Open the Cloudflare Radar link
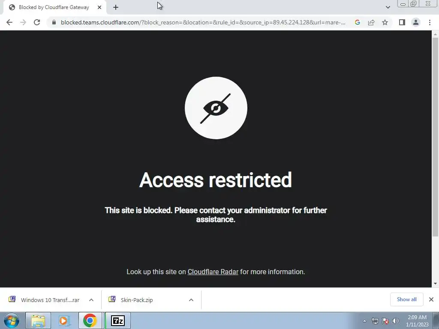The width and height of the screenshot is (439, 329). pyautogui.click(x=213, y=272)
